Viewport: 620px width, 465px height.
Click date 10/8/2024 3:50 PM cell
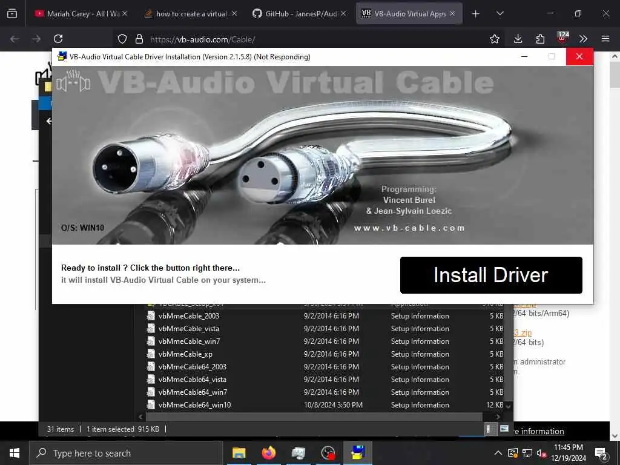click(333, 405)
